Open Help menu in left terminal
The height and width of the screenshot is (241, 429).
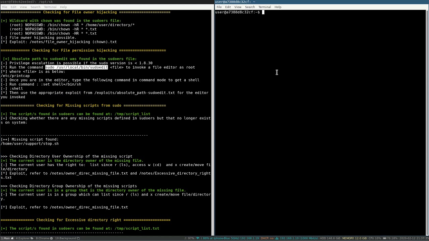(x=63, y=7)
